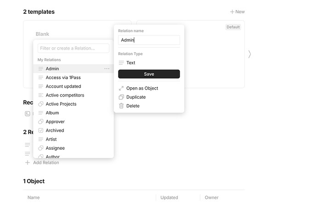Click the Relation name input field
Screen dimensions: 317x203
pos(149,40)
